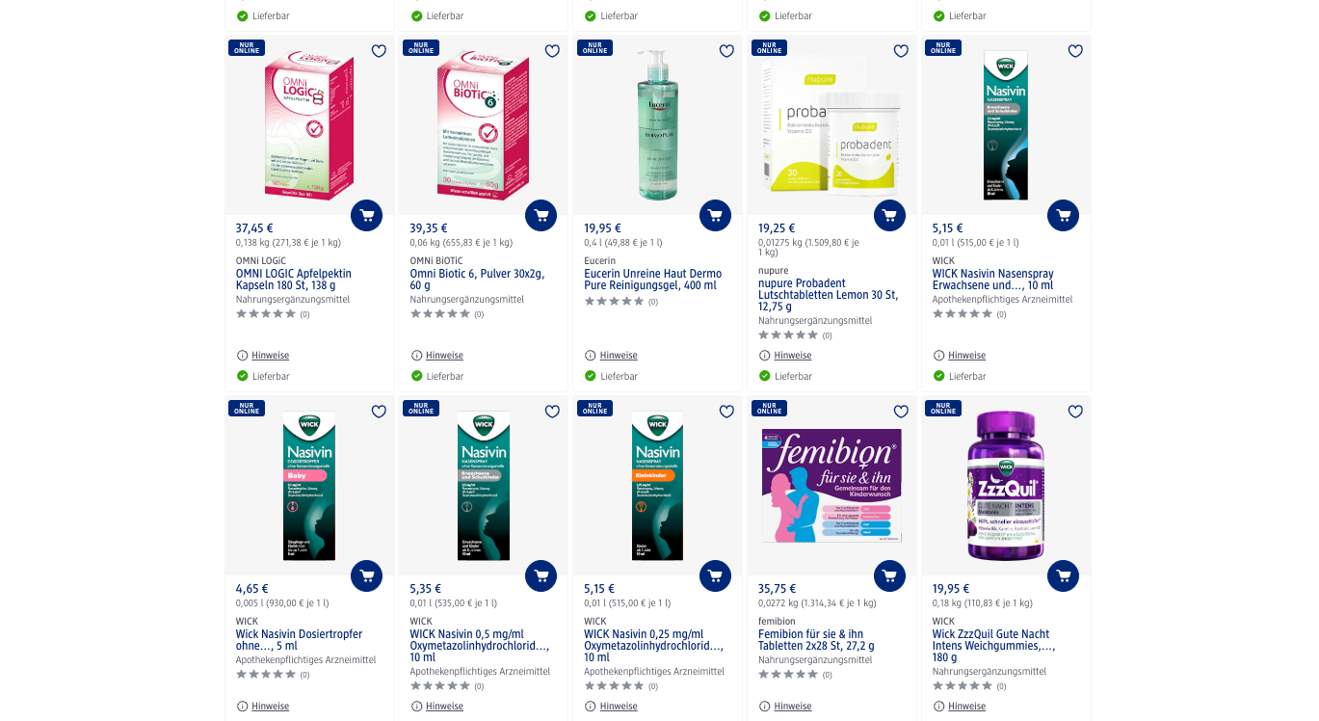Add Omni Biotic 6 Pulver to cart
Screen dimensions: 1319x721
tap(541, 215)
